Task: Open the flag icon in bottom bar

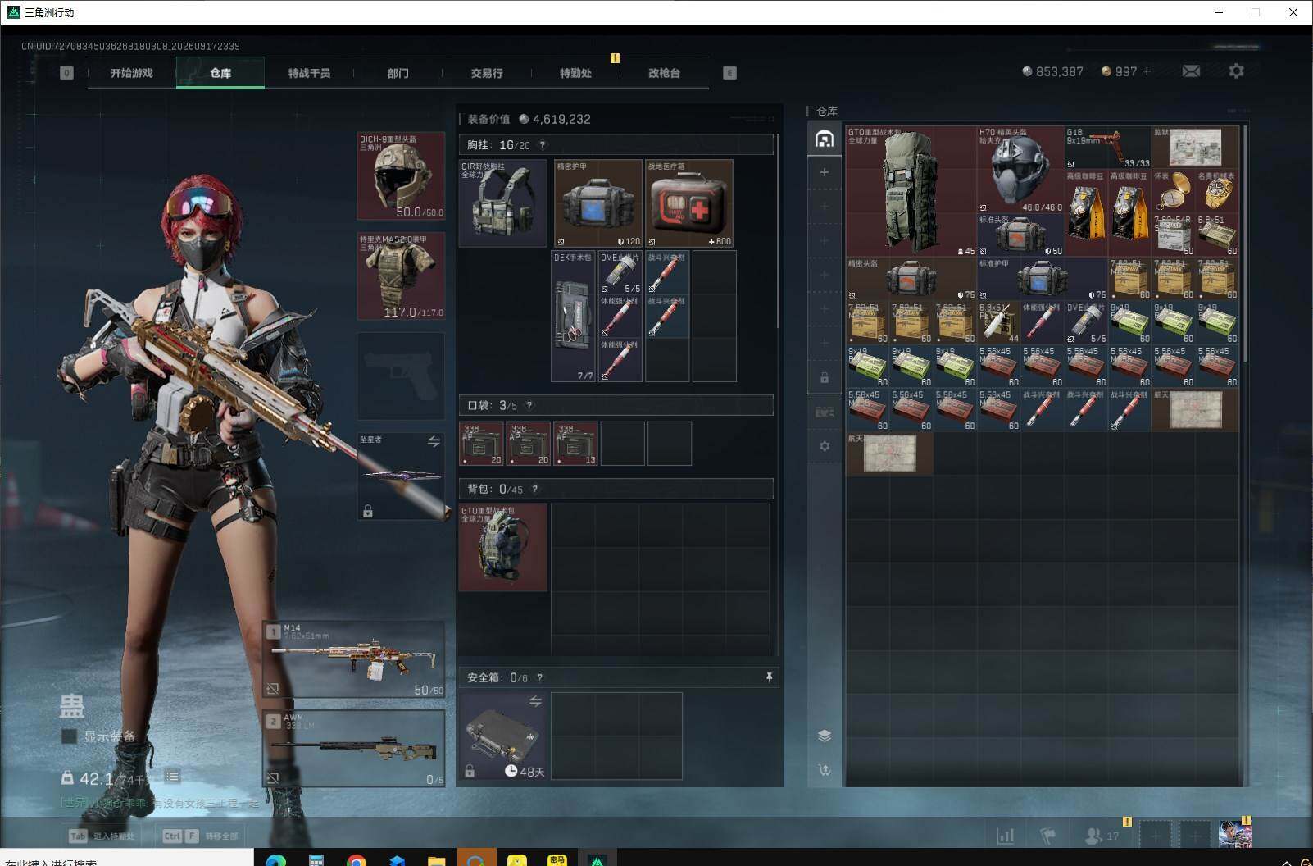Action: click(x=1047, y=836)
